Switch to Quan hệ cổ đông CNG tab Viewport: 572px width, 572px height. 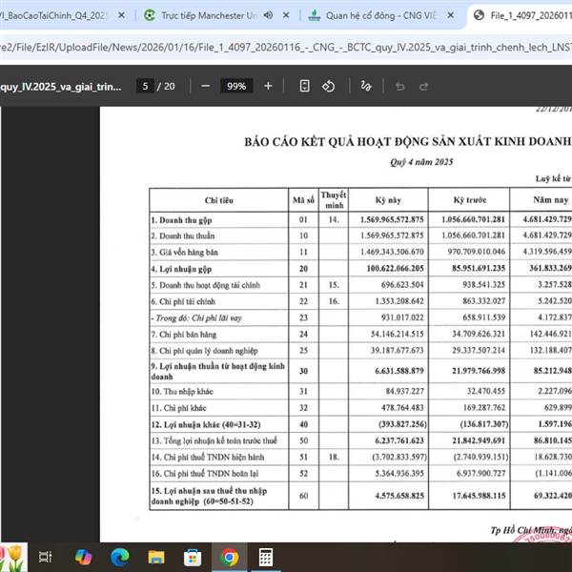tap(380, 15)
